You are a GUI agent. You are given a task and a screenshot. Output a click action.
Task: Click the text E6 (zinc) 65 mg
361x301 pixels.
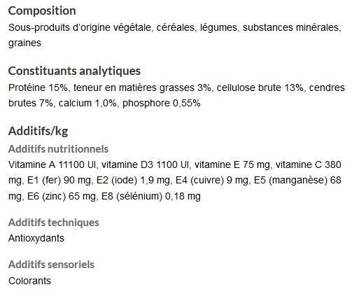62,196
